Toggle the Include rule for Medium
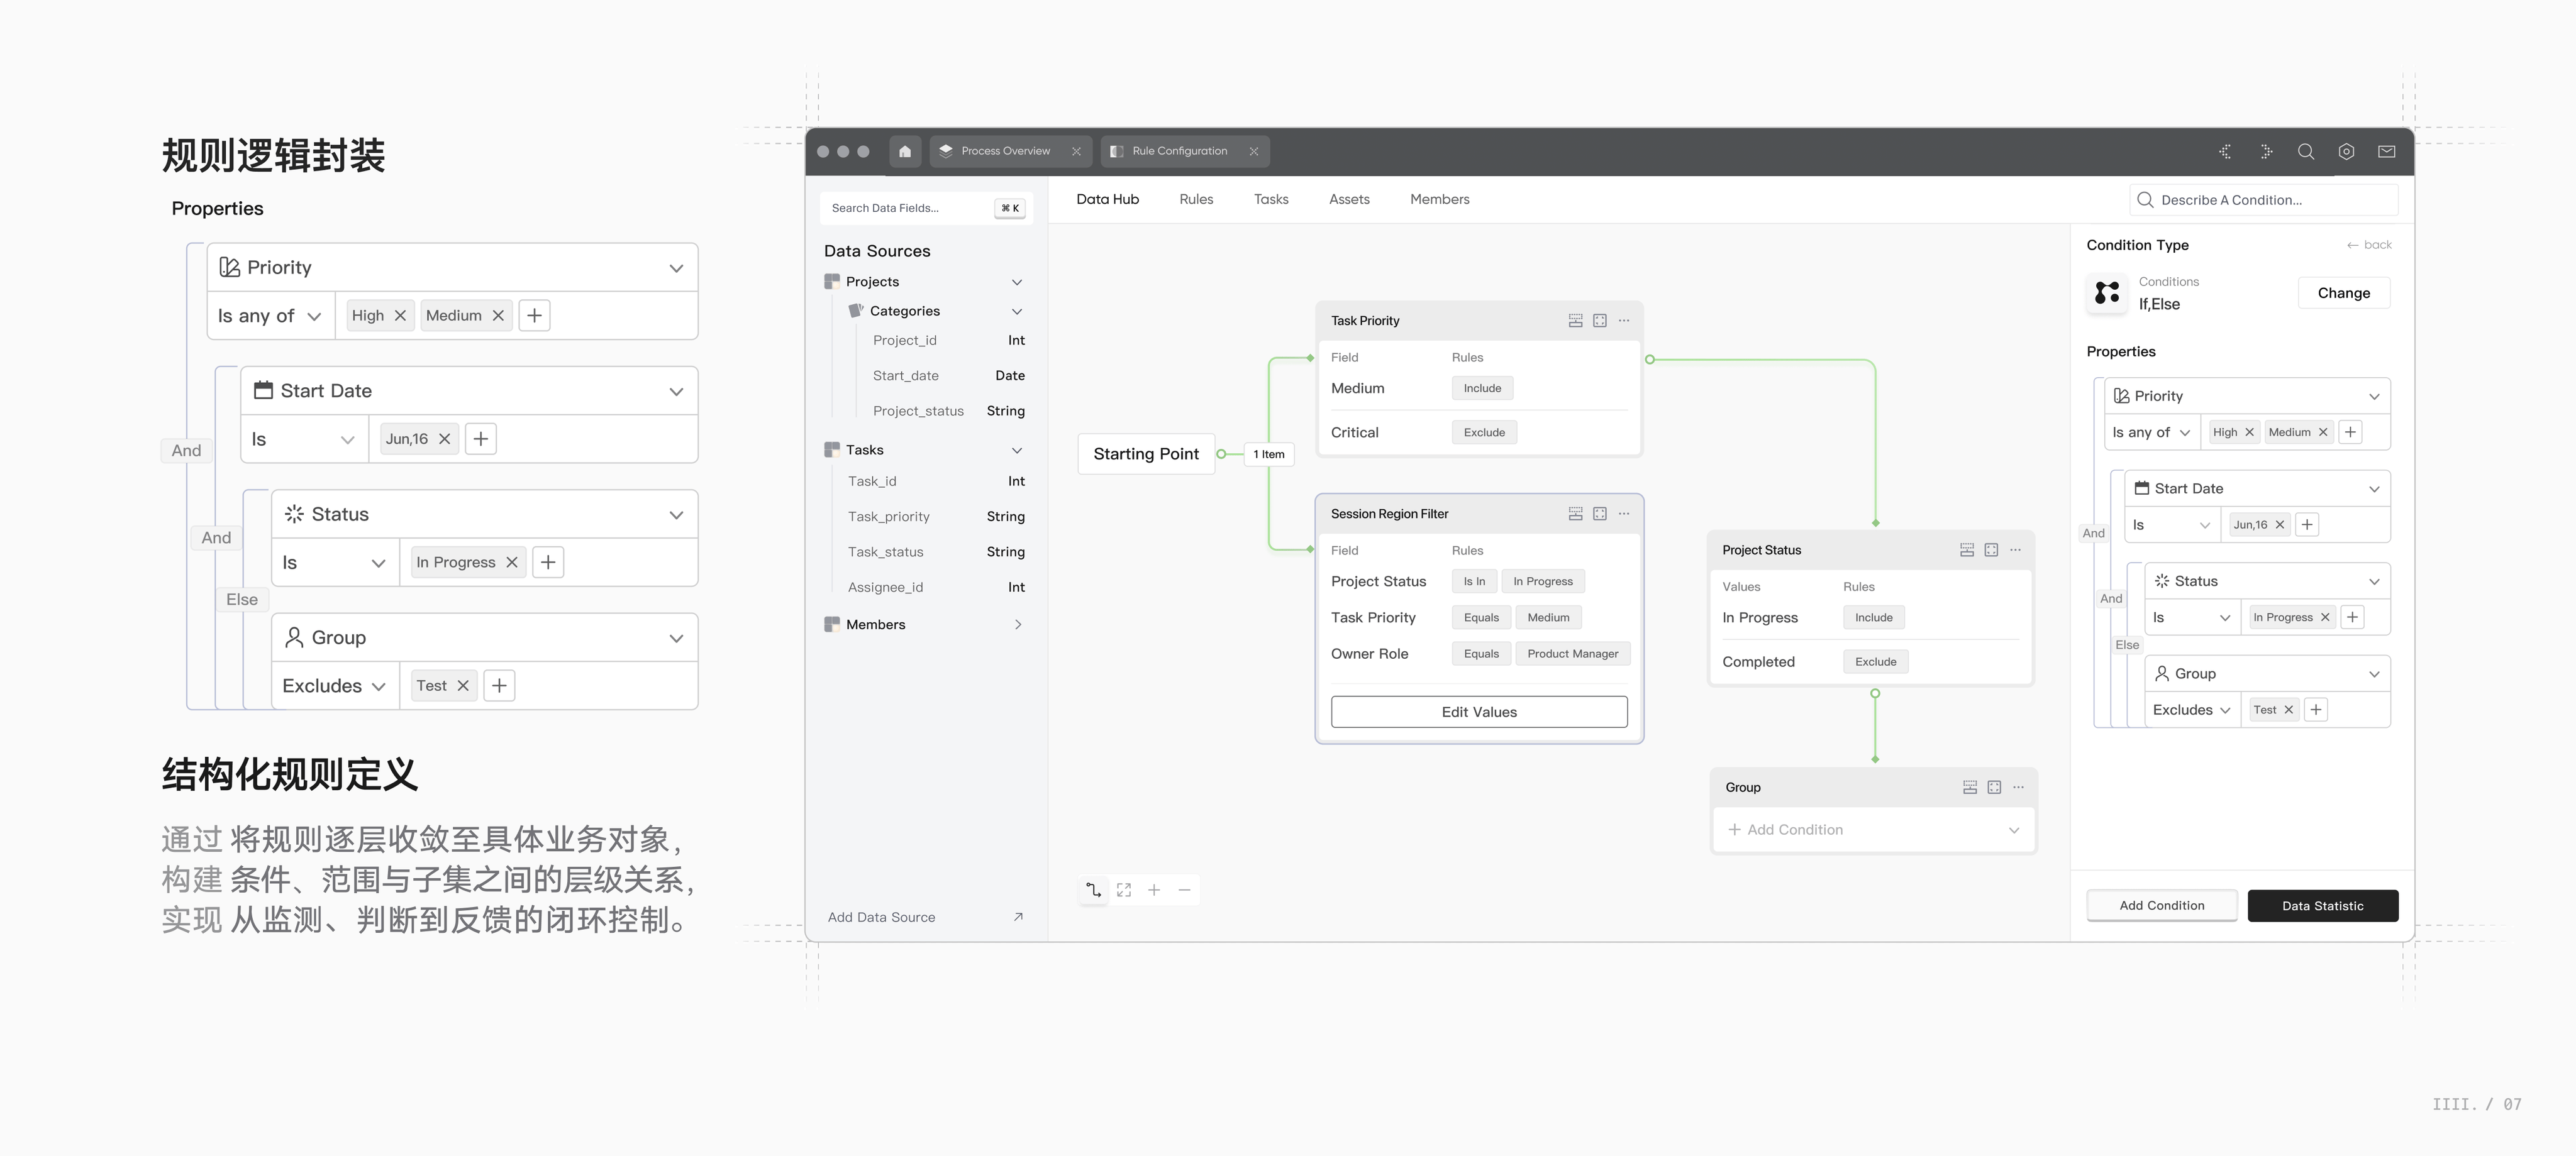This screenshot has height=1156, width=2576. pos(1482,388)
